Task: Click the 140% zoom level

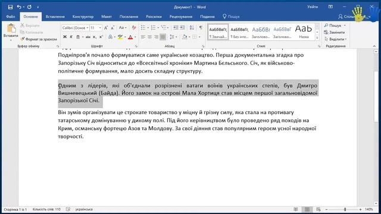Action: pyautogui.click(x=368, y=209)
